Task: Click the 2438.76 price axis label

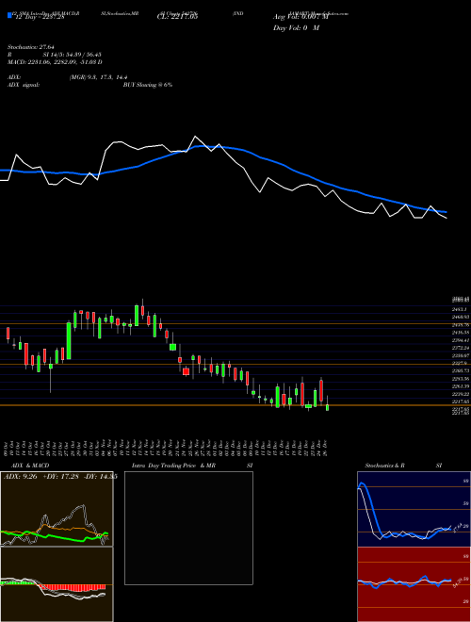Action: (461, 324)
